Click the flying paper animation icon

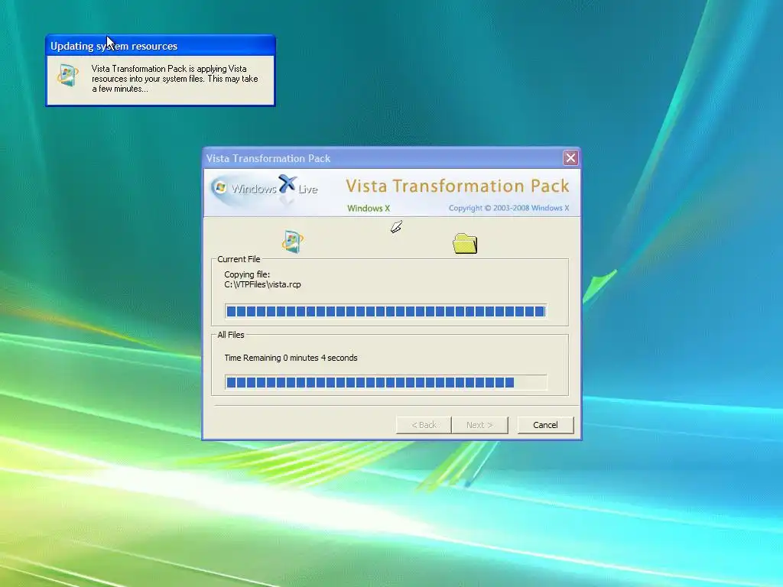point(397,227)
